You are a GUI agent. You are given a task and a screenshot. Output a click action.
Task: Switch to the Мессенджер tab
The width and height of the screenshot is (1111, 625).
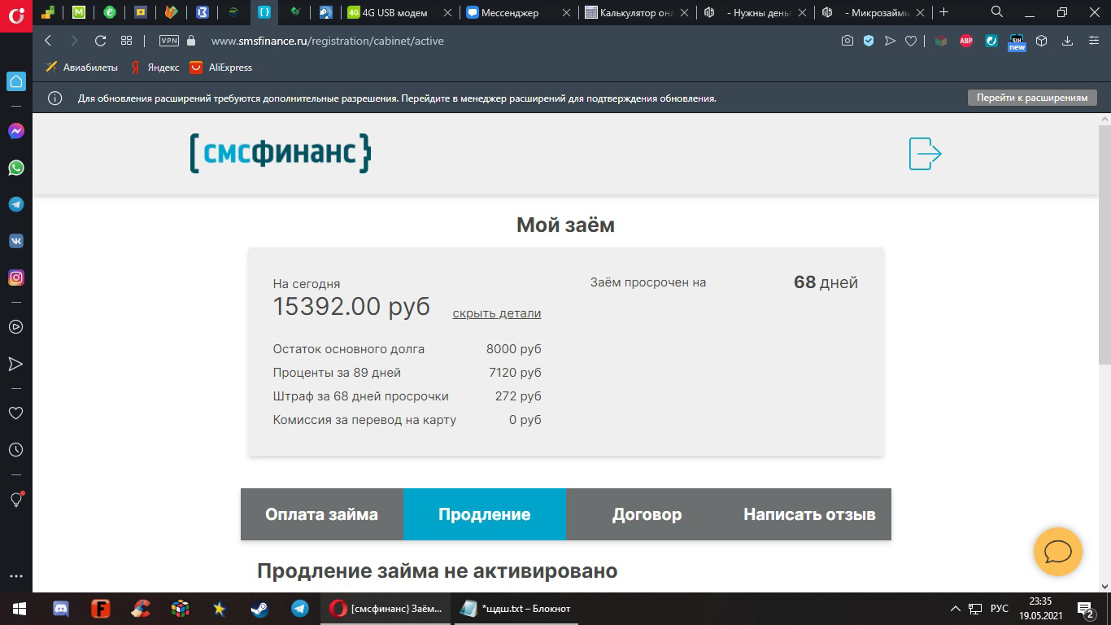pos(518,12)
